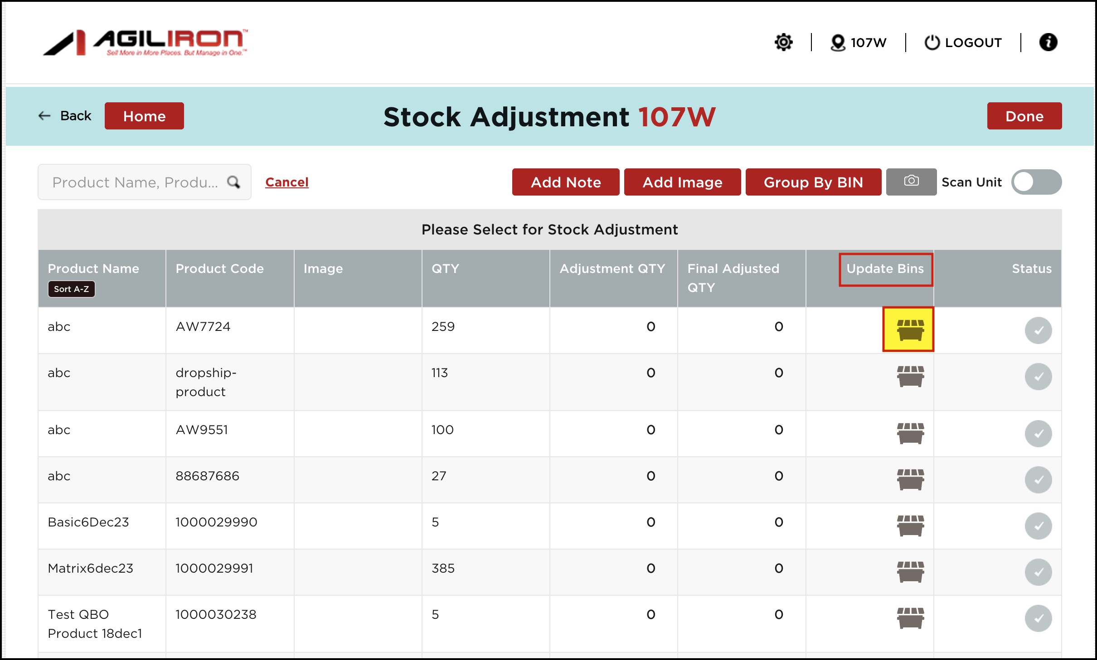This screenshot has height=660, width=1097.
Task: Check status circle for 88687686 row
Action: coord(1038,479)
